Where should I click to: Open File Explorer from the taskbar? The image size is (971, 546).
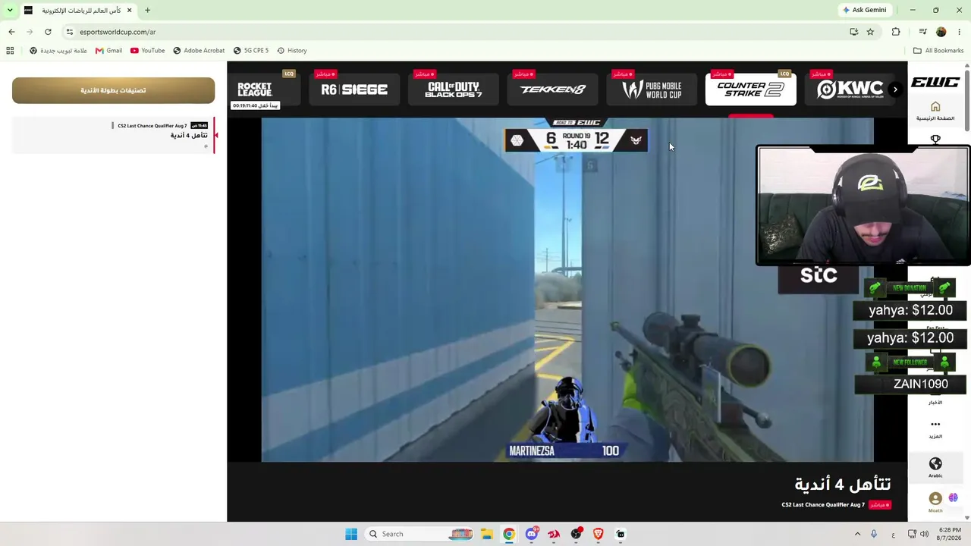point(487,534)
